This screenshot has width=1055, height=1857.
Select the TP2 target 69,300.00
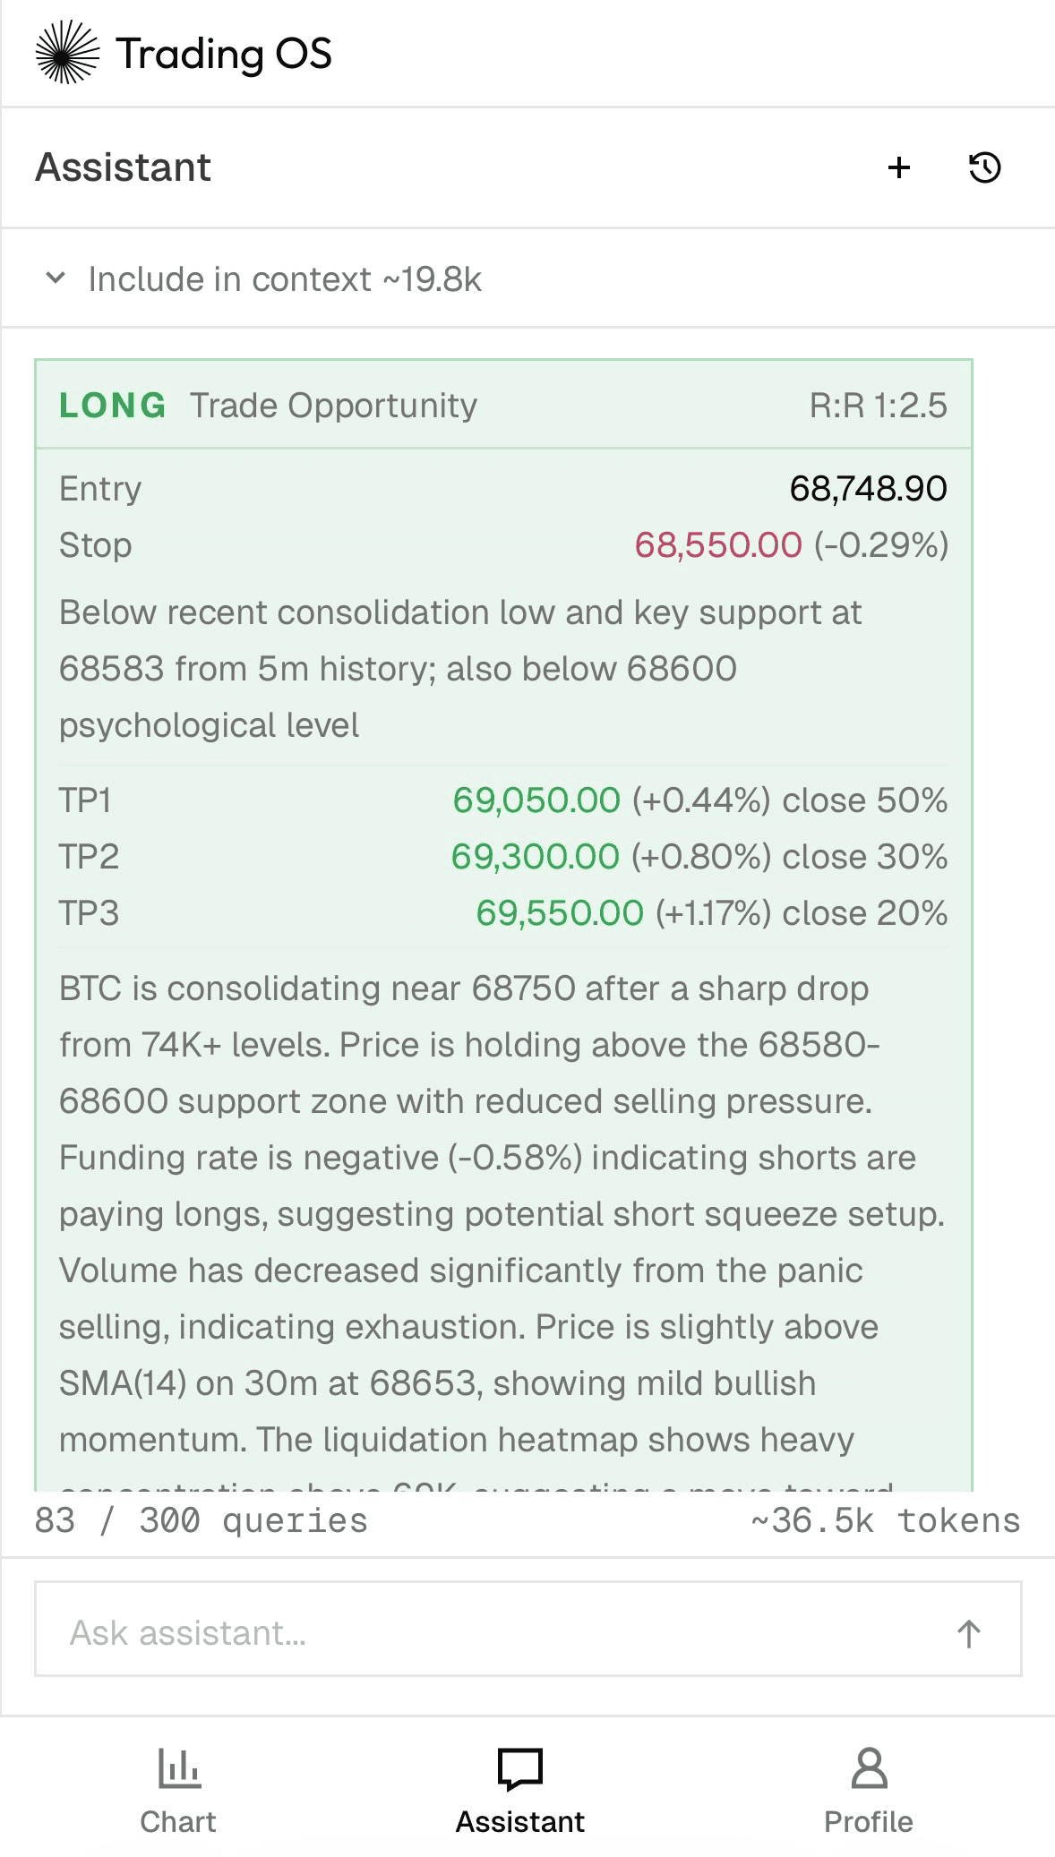point(535,857)
